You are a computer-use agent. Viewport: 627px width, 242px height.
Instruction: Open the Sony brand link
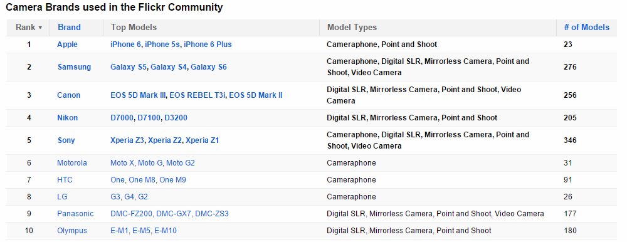pyautogui.click(x=66, y=140)
